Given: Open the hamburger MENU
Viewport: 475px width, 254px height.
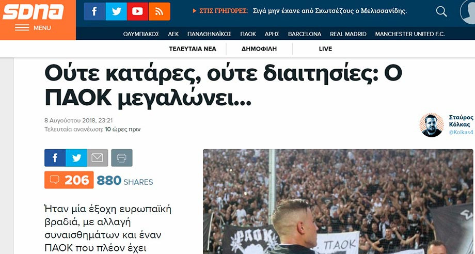Looking at the screenshot, I should [33, 28].
